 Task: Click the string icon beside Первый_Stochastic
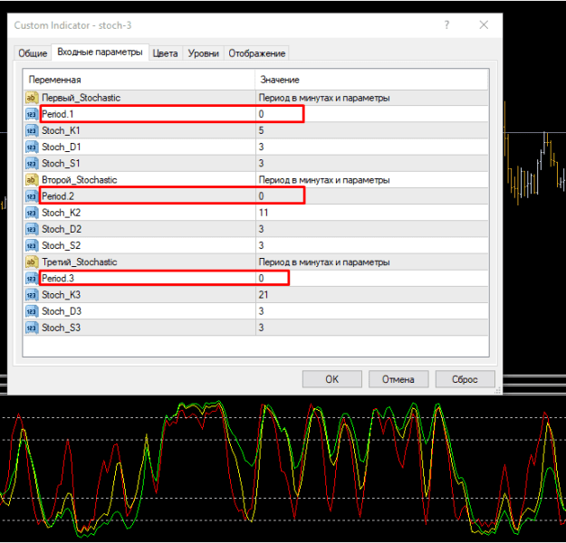pos(32,98)
